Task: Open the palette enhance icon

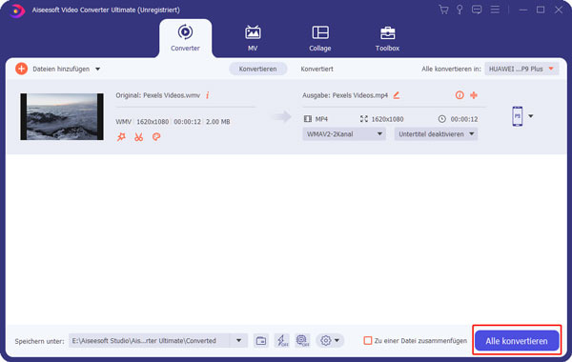Action: tap(156, 137)
